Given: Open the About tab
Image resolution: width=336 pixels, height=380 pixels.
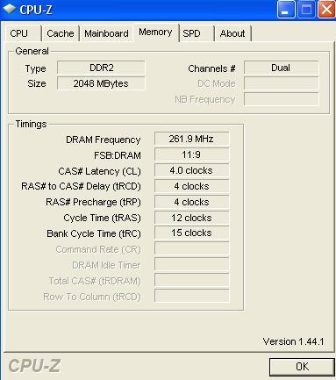Looking at the screenshot, I should [x=232, y=33].
